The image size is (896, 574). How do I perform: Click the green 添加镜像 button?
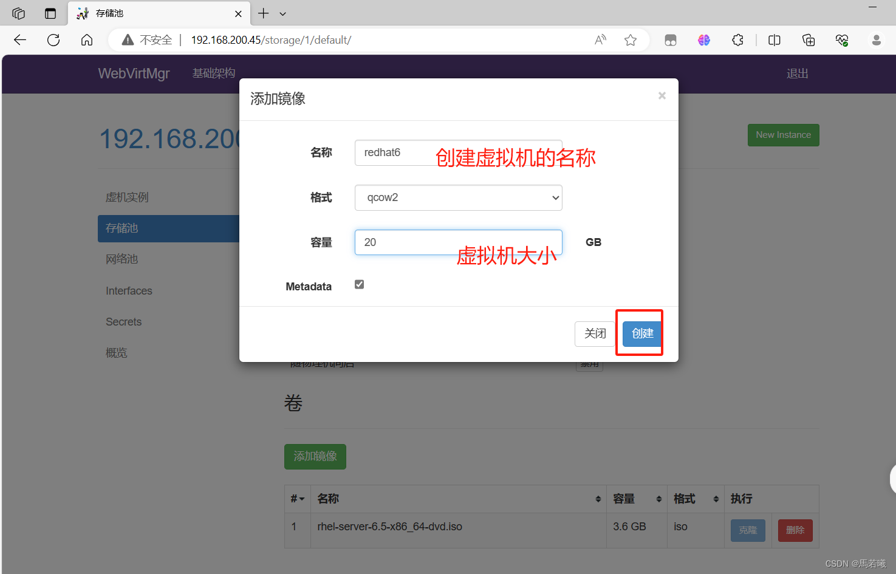click(x=315, y=456)
